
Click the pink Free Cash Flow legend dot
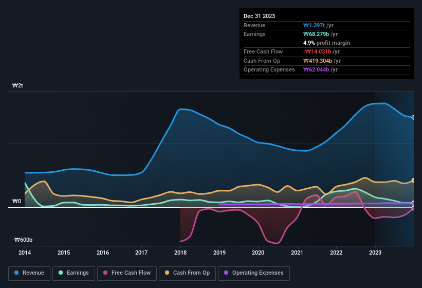pos(106,273)
